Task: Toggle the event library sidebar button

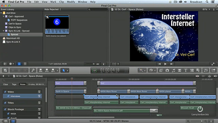Action: [5, 64]
